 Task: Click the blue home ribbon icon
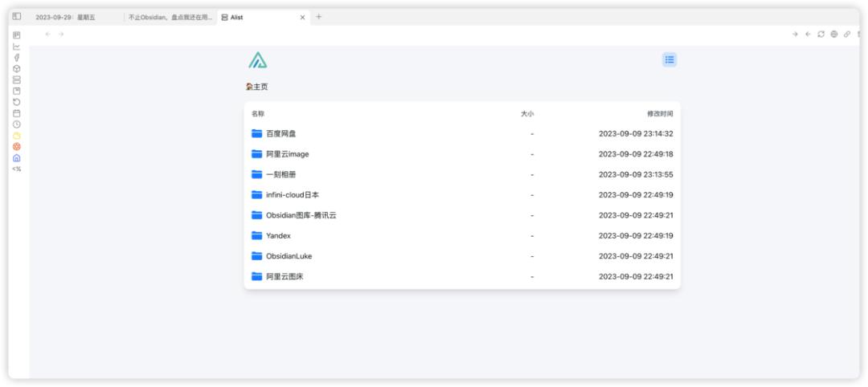point(17,157)
